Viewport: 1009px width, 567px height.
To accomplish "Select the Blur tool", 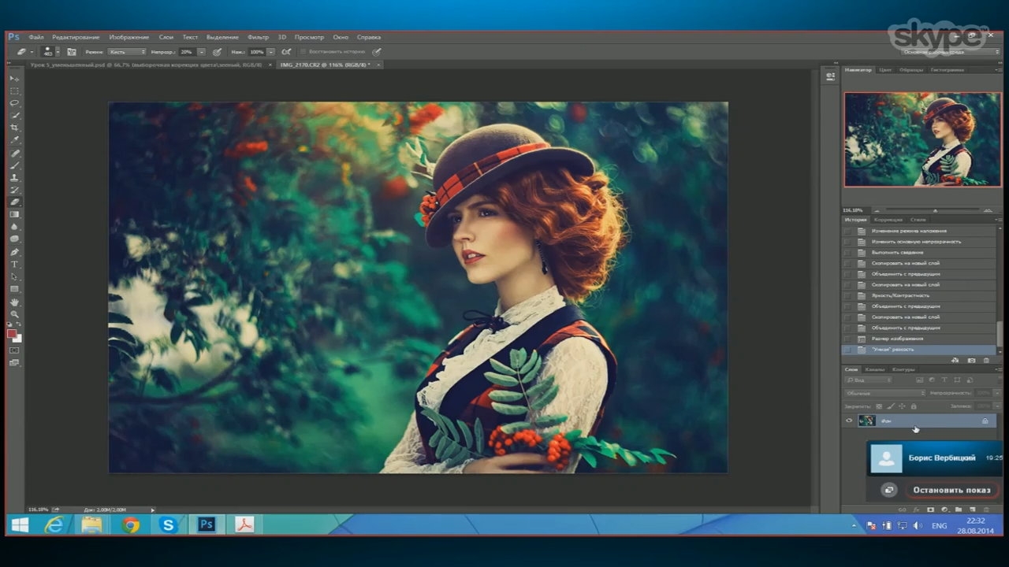I will pyautogui.click(x=14, y=227).
